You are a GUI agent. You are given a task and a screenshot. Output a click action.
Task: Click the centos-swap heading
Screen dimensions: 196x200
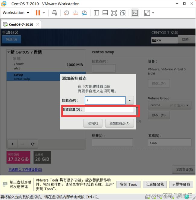103,52
